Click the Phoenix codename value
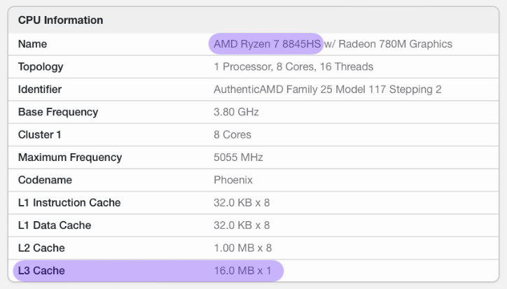Viewport: 507px width, 289px height. click(x=233, y=180)
